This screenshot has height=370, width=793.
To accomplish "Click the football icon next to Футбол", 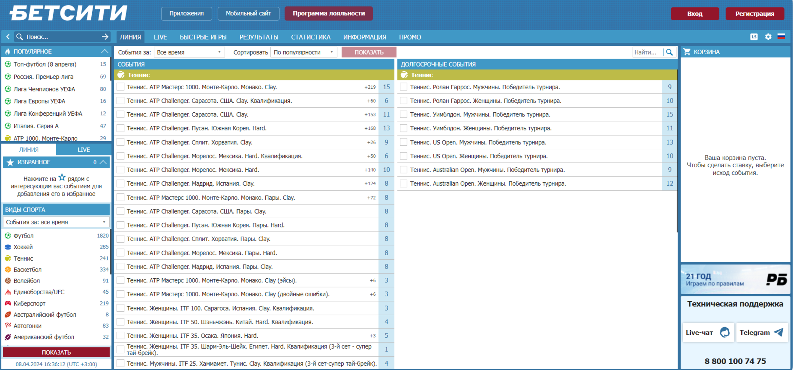I will pos(8,236).
